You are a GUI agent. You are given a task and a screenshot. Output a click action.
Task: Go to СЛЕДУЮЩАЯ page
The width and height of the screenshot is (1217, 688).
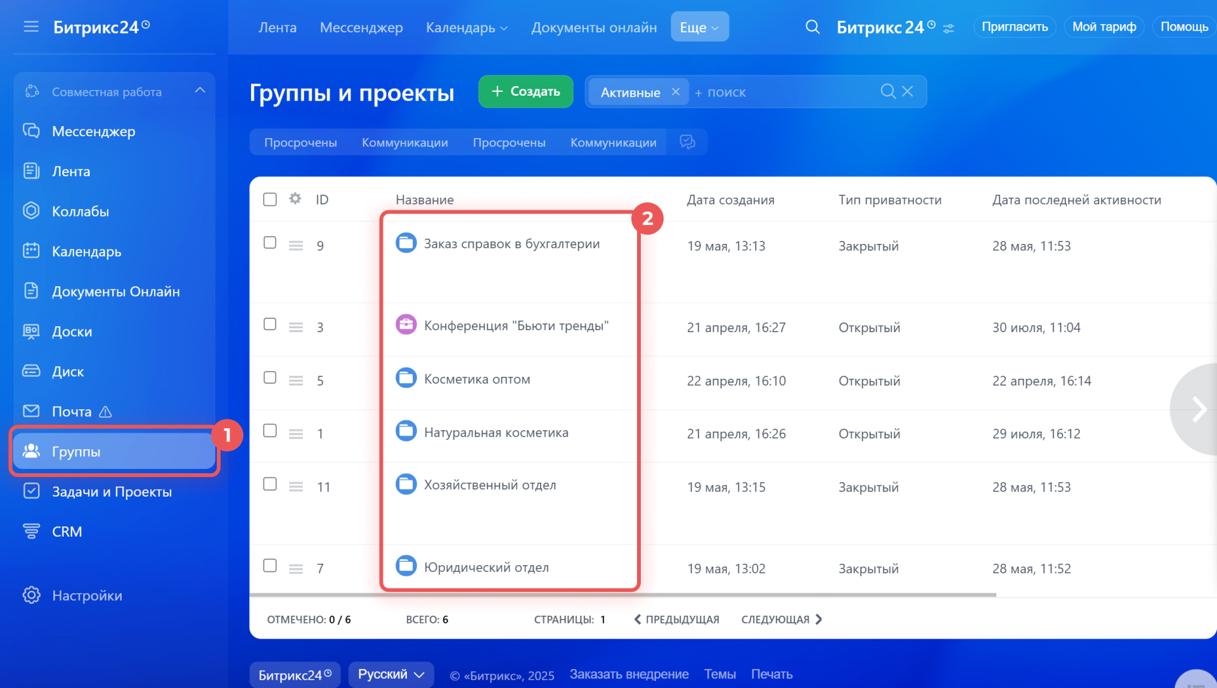tap(782, 619)
